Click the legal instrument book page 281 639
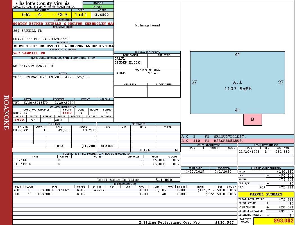Viewport: 295px width, 225px height. pyautogui.click(x=282, y=152)
